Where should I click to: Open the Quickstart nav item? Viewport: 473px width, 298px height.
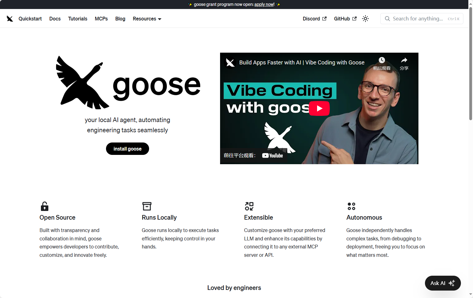(x=30, y=19)
